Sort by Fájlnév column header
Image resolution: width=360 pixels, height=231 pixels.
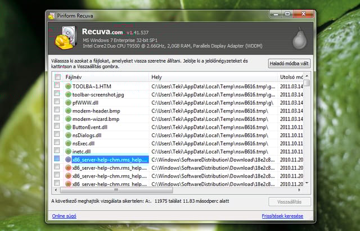click(106, 77)
